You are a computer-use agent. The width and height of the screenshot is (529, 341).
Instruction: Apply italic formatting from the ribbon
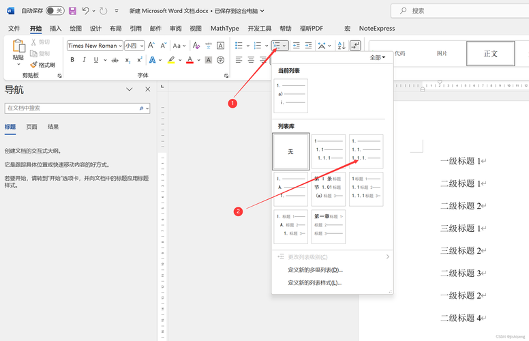coord(84,60)
